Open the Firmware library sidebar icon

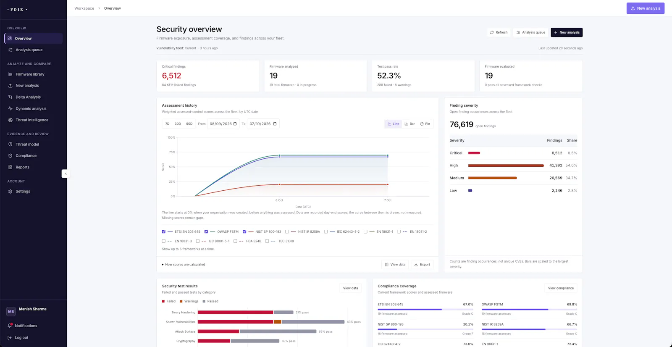coord(10,74)
